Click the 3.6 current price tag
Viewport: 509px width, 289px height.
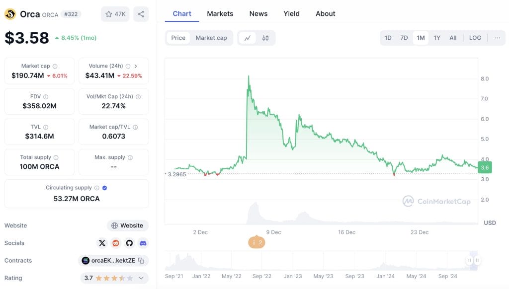485,167
